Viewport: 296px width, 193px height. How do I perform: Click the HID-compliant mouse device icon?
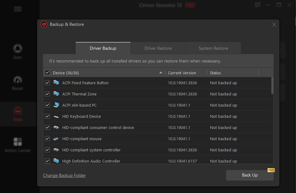pos(56,139)
